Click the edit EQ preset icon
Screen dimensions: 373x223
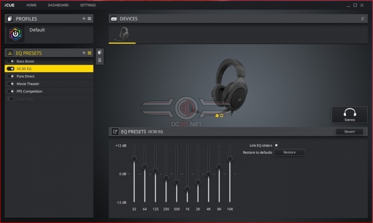pos(115,132)
